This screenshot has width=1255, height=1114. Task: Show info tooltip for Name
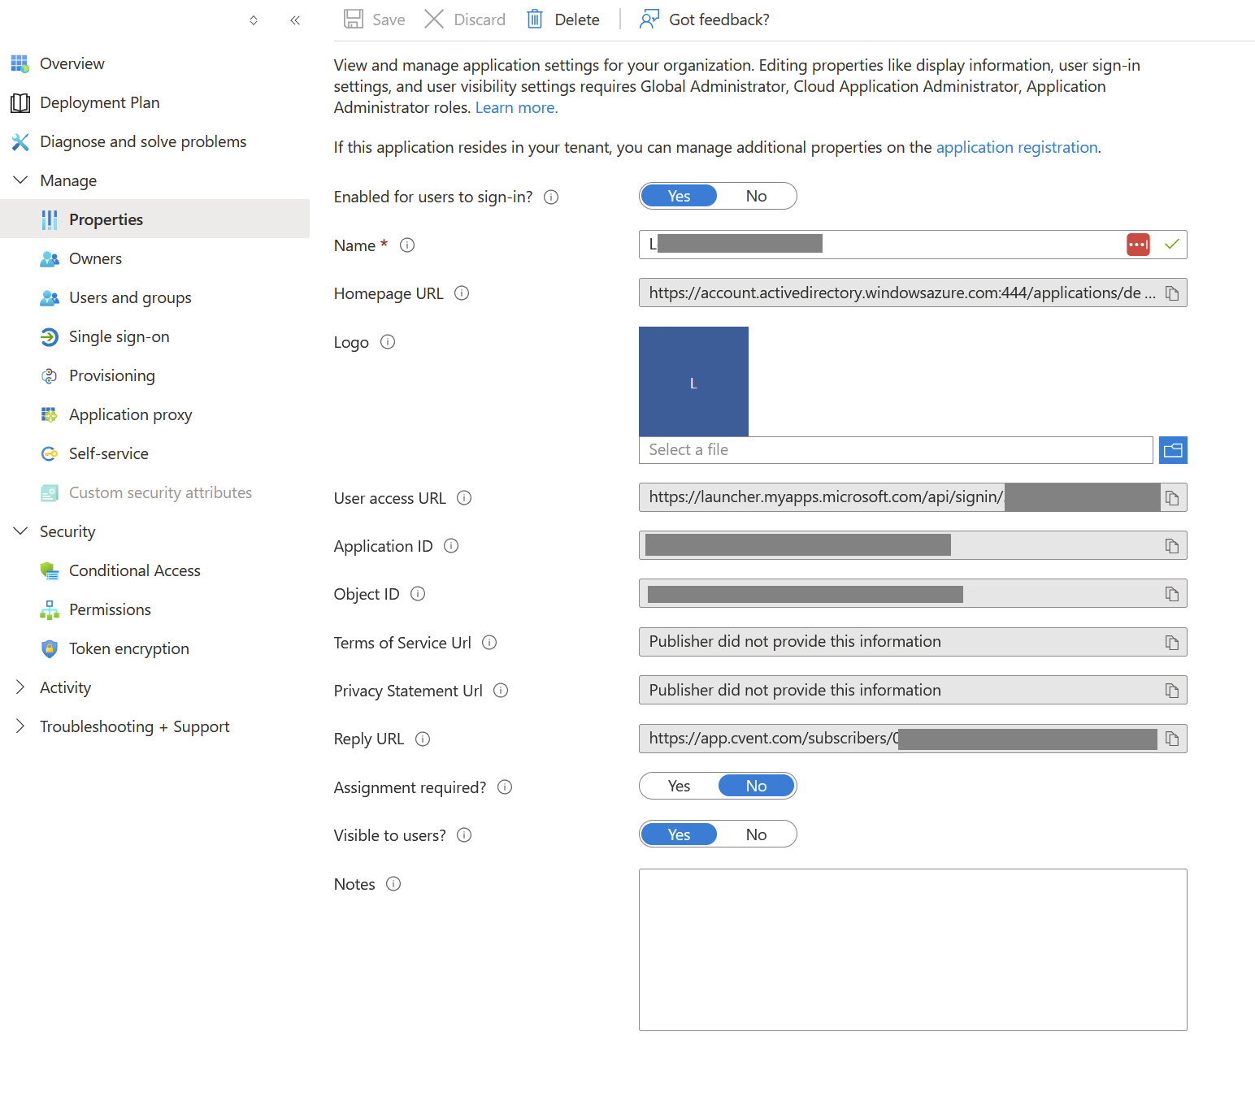[x=407, y=245]
